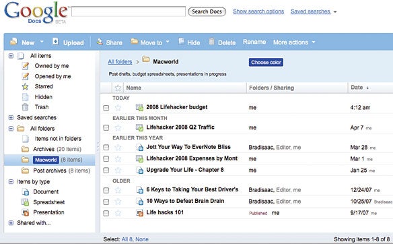Open the More actions dropdown

(x=294, y=42)
